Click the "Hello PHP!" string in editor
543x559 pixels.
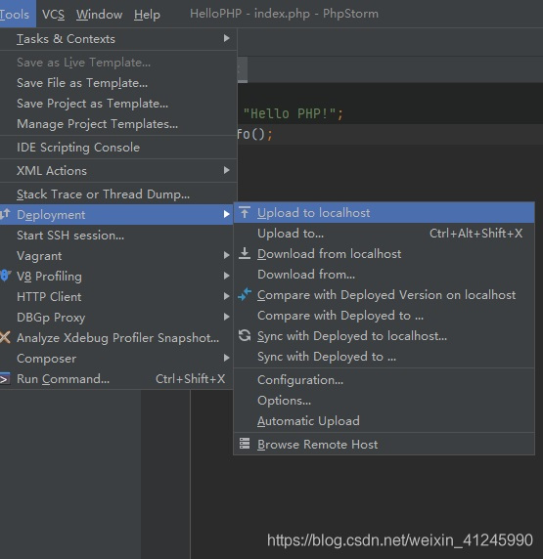(290, 113)
